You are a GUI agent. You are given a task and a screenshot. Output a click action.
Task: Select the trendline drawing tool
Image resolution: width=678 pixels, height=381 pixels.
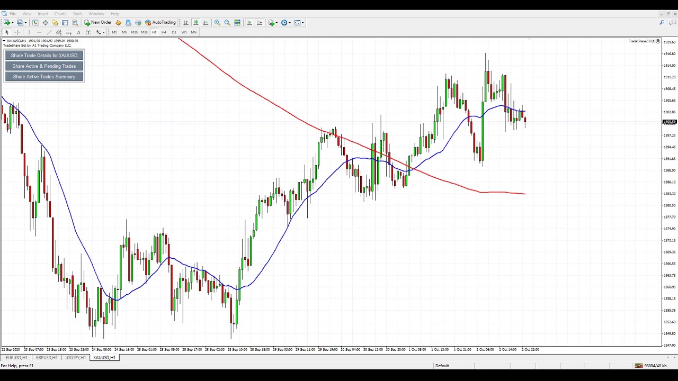pyautogui.click(x=49, y=32)
